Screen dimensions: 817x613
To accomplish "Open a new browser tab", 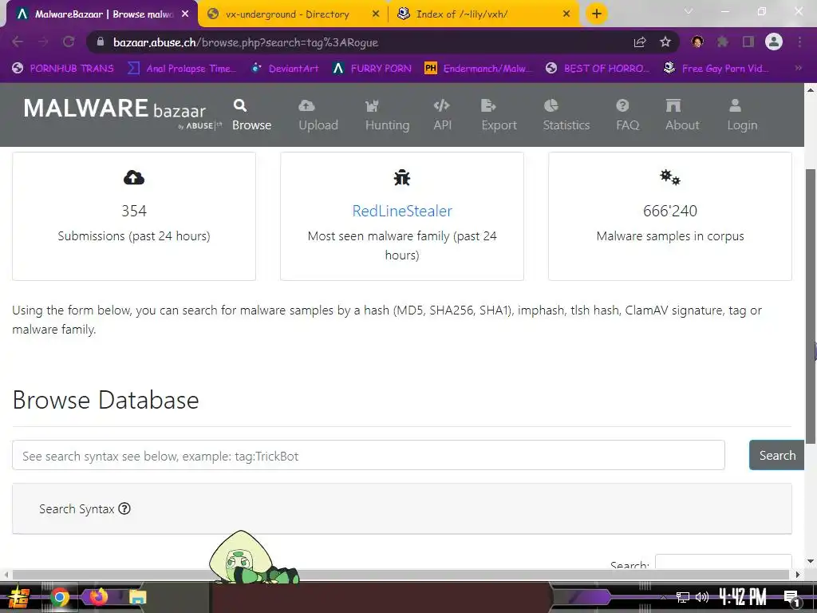I will click(597, 14).
